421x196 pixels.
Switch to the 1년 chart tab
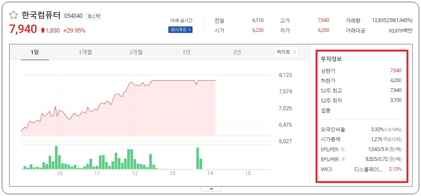coord(186,52)
